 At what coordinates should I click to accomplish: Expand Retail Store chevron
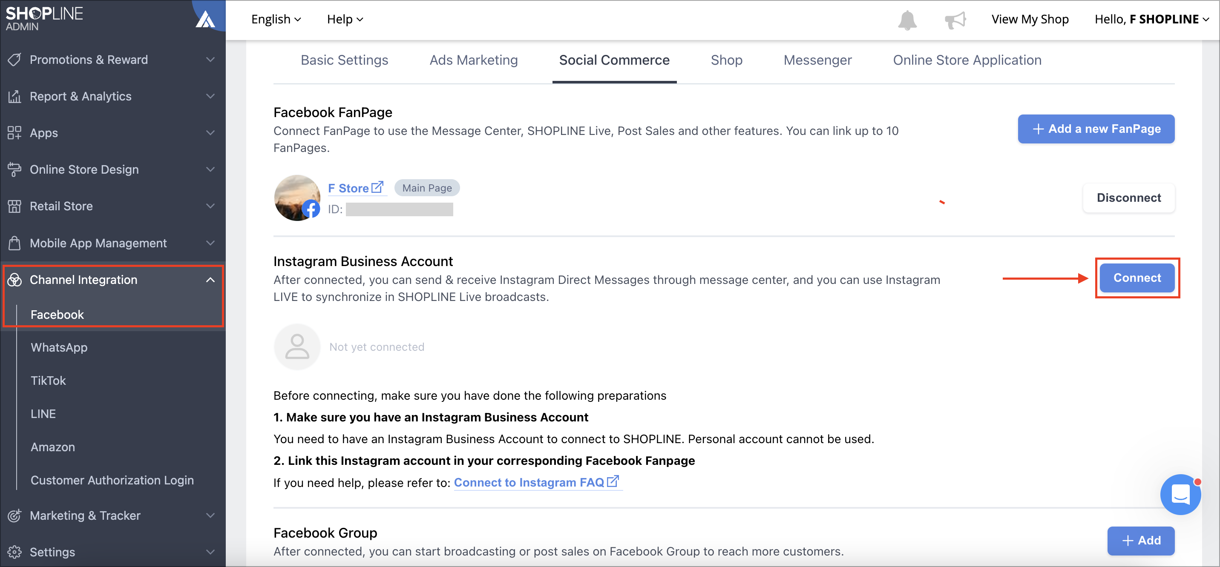point(210,206)
